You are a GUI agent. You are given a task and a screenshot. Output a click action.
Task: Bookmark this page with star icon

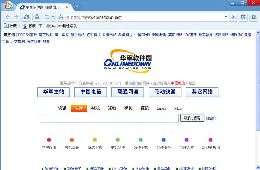(60, 17)
